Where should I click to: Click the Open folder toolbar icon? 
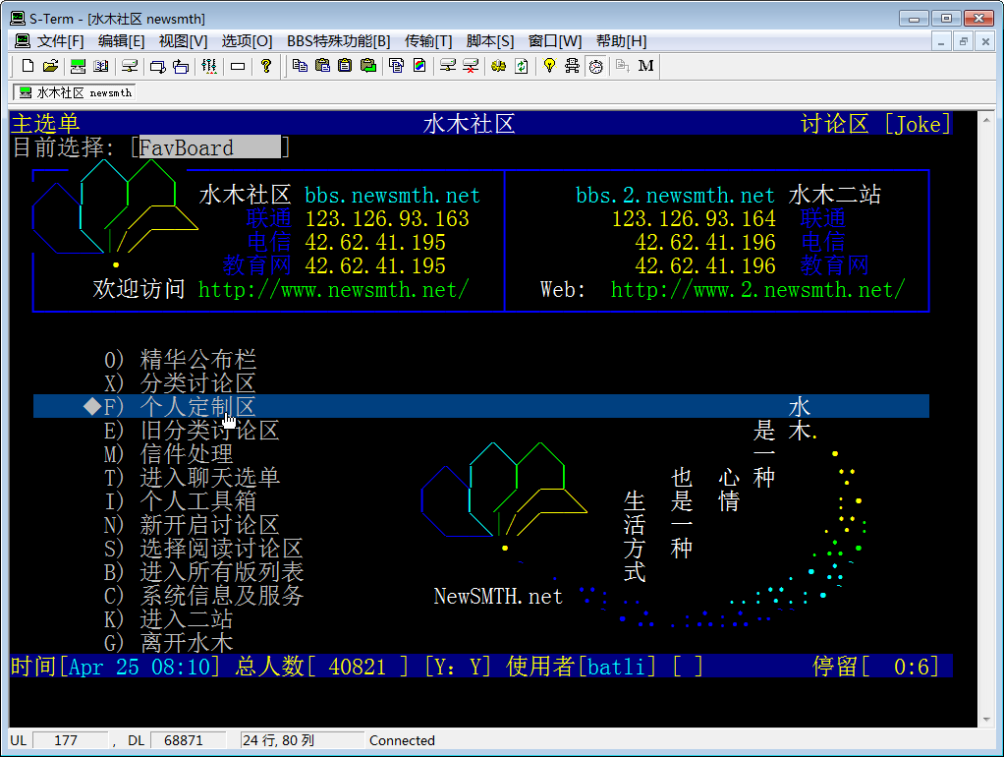click(x=50, y=66)
